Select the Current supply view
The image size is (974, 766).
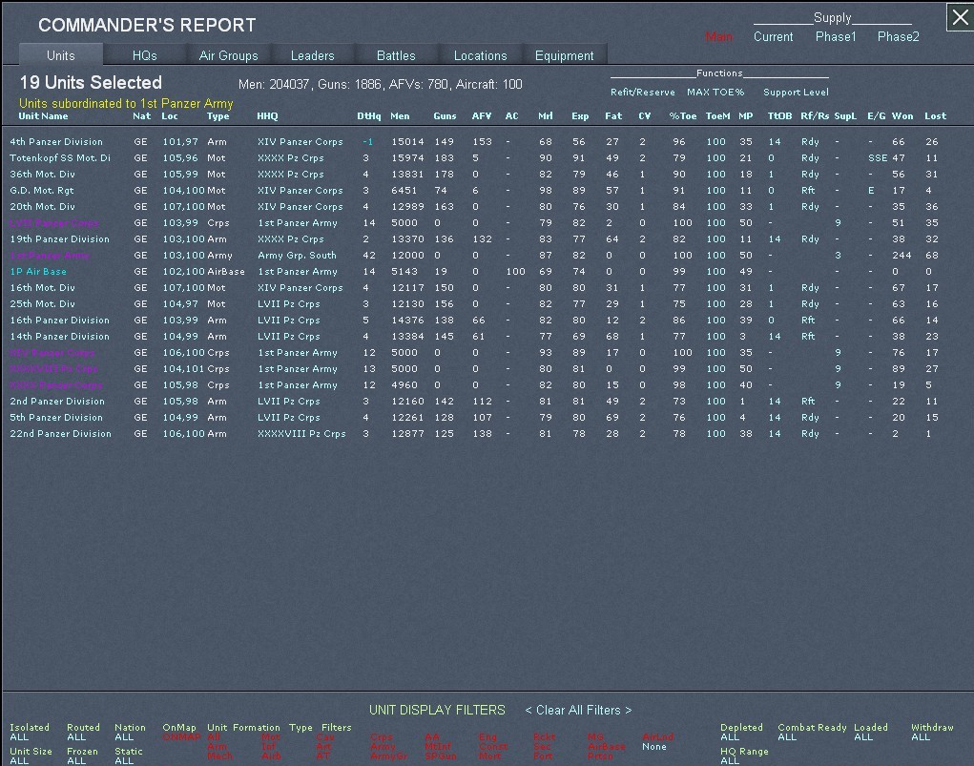tap(773, 37)
